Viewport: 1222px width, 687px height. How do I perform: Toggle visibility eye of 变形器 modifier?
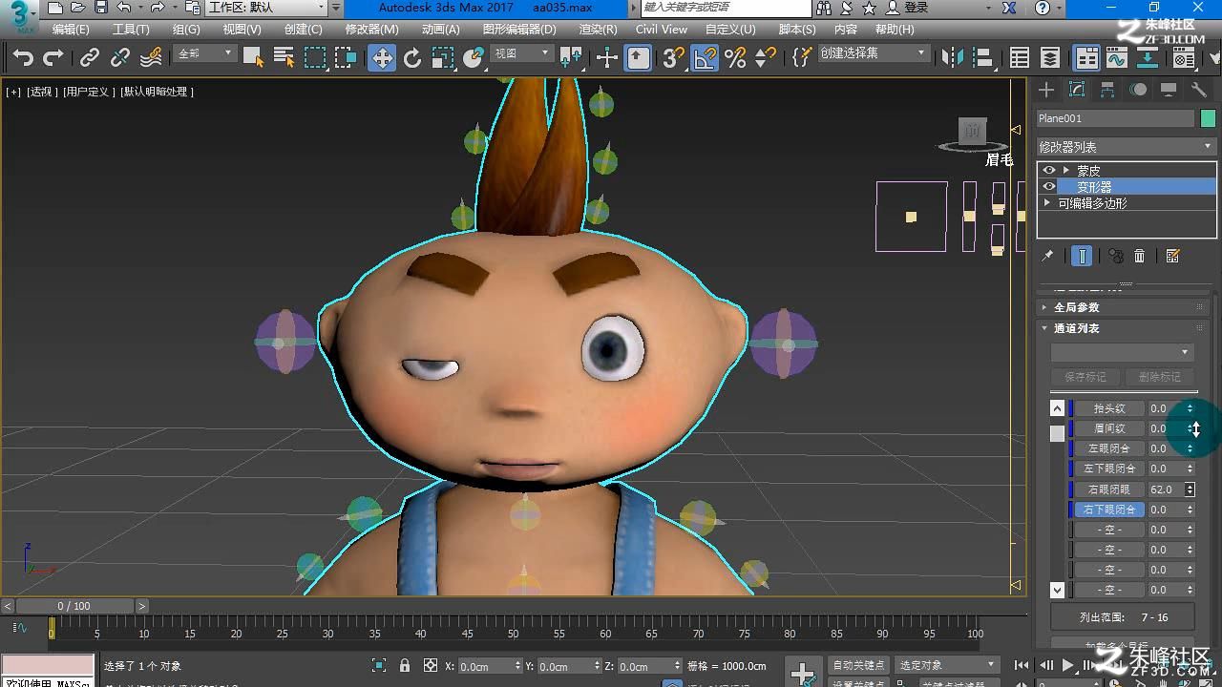(1049, 186)
